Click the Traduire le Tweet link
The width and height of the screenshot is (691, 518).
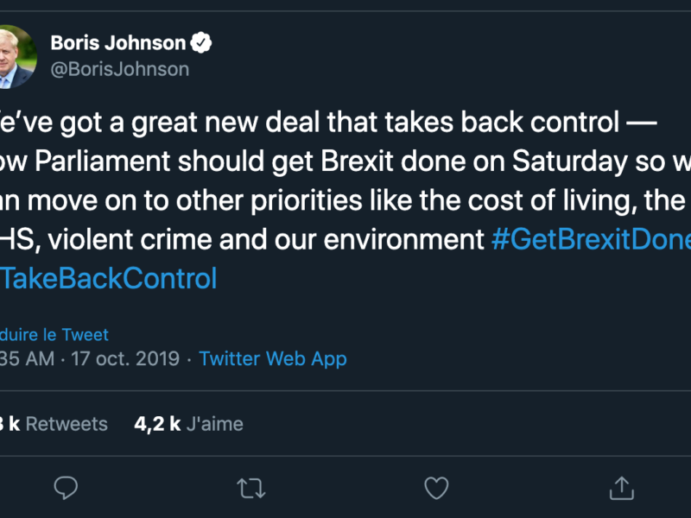coord(54,334)
